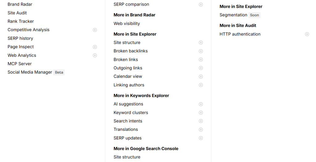The height and width of the screenshot is (162, 316).
Task: Click Web visibility under Brand Radar
Action: click(x=127, y=23)
